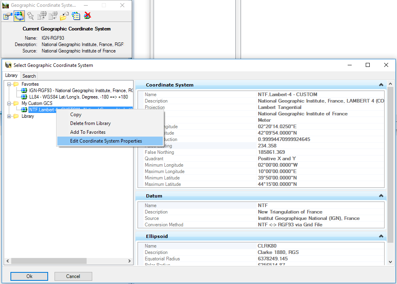Select the Favorites label

(x=30, y=84)
